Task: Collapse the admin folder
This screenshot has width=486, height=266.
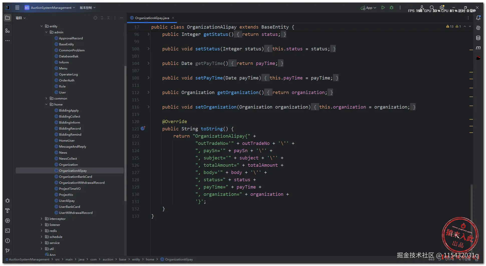Action: tap(46, 32)
